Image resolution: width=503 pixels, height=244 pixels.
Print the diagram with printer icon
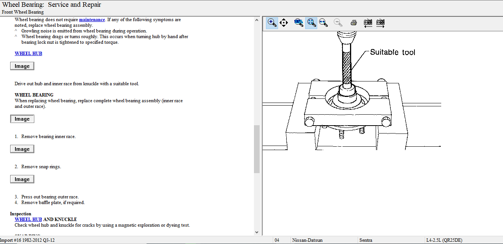coord(353,23)
